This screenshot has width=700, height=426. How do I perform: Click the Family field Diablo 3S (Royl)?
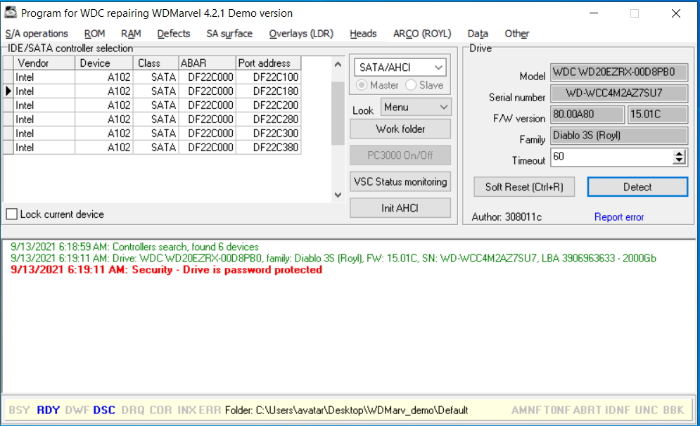pos(619,135)
